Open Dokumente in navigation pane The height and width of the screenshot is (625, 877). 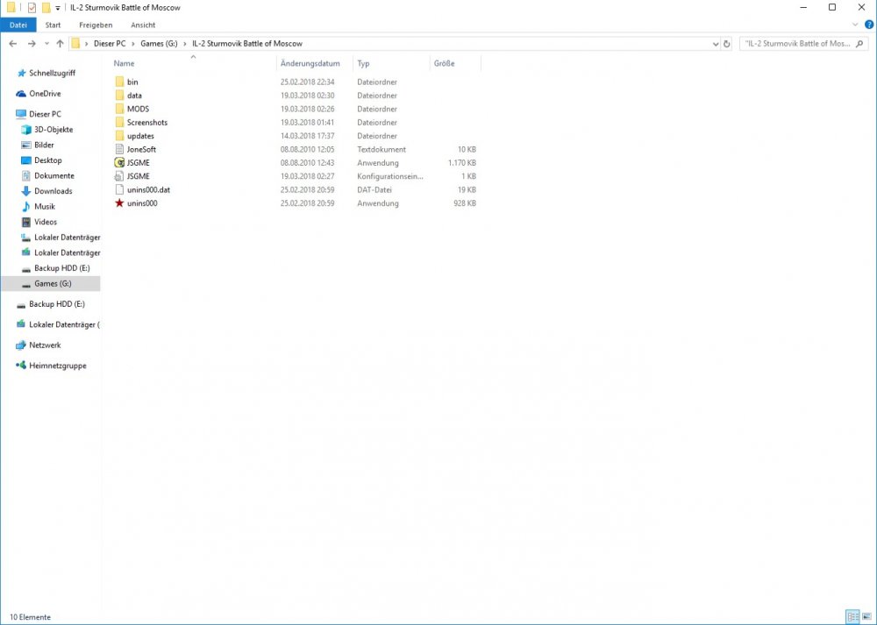(47, 175)
